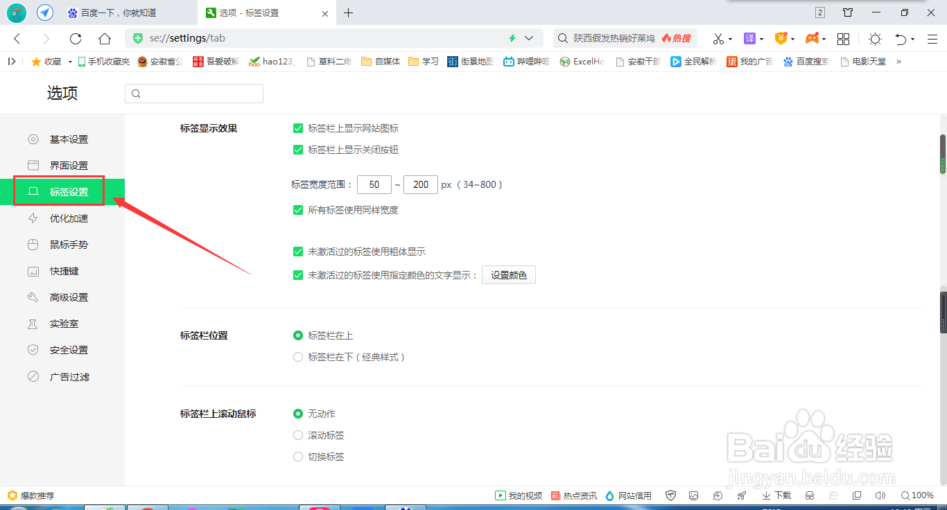Expand the translation tool dropdown arrow
The height and width of the screenshot is (510, 947).
click(x=761, y=38)
